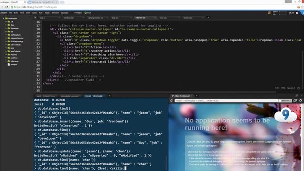Switch to the bash terminal tab
Screen dimensions: 304x171
click(x=46, y=96)
